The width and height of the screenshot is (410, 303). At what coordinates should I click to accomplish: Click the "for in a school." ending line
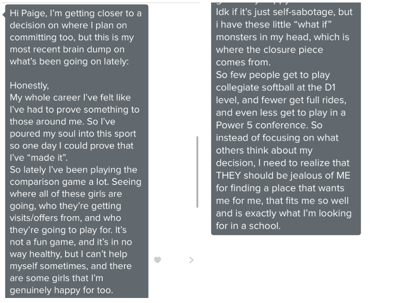pos(248,226)
